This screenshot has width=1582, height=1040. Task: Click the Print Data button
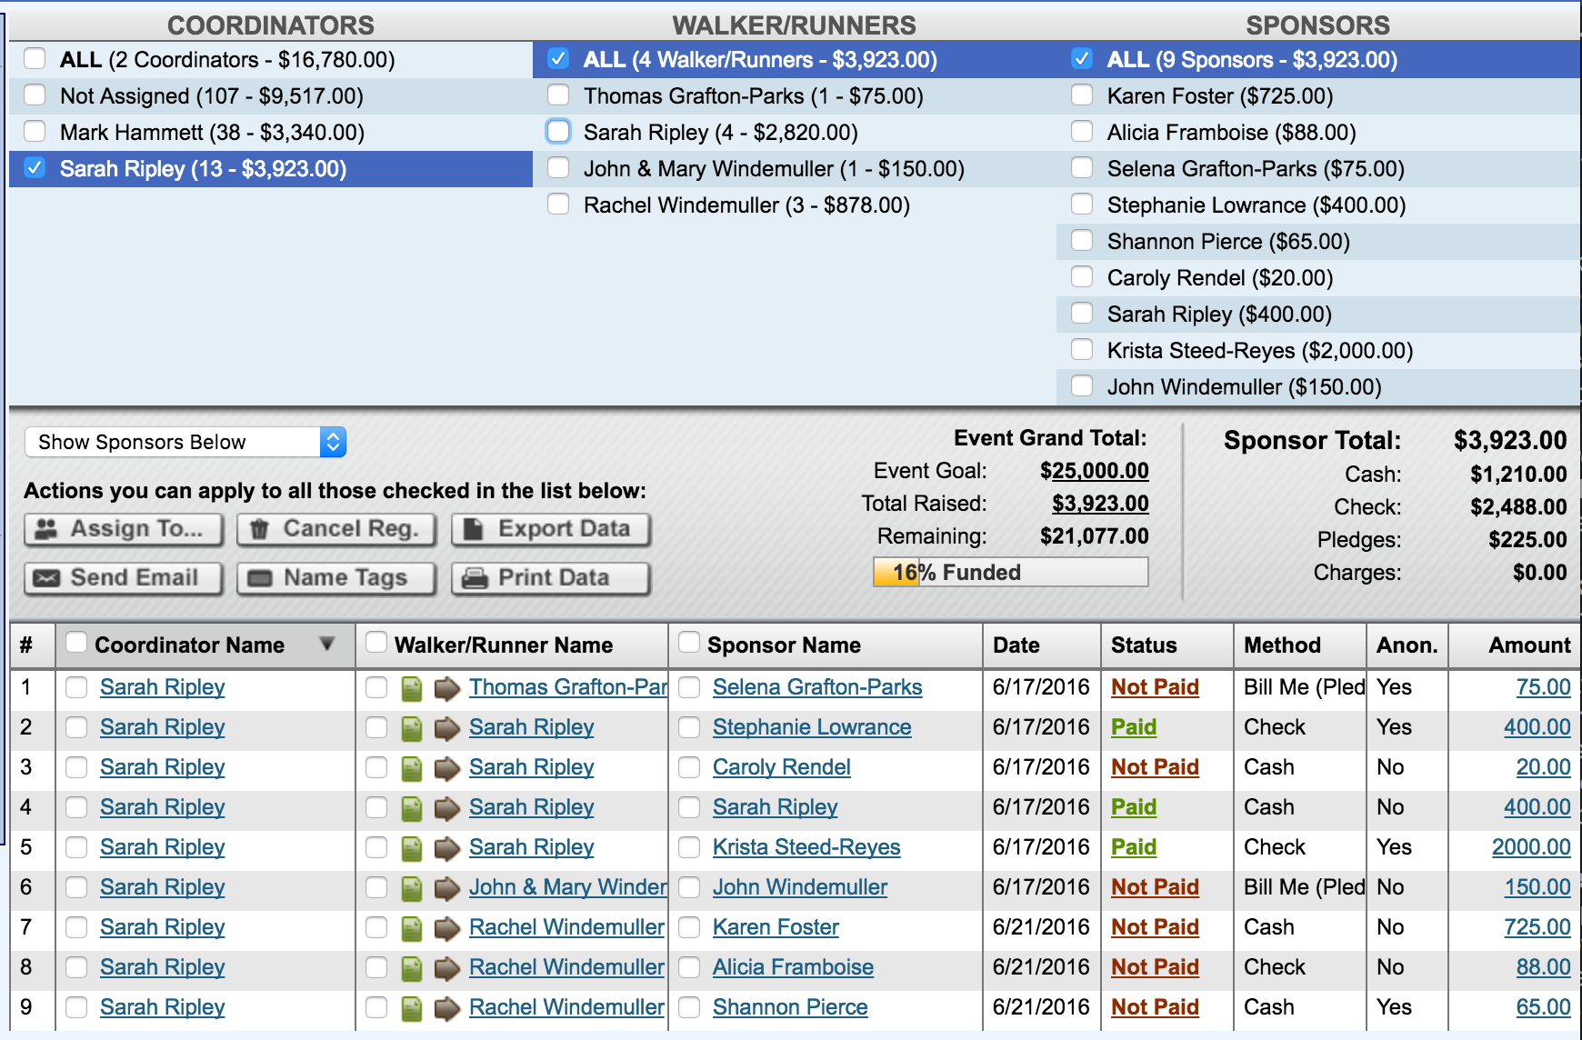[551, 578]
